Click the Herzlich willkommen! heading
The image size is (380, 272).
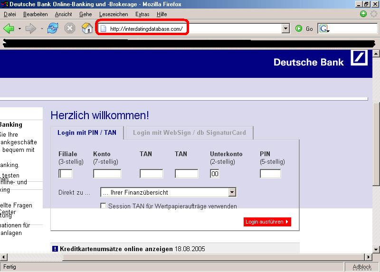100,115
